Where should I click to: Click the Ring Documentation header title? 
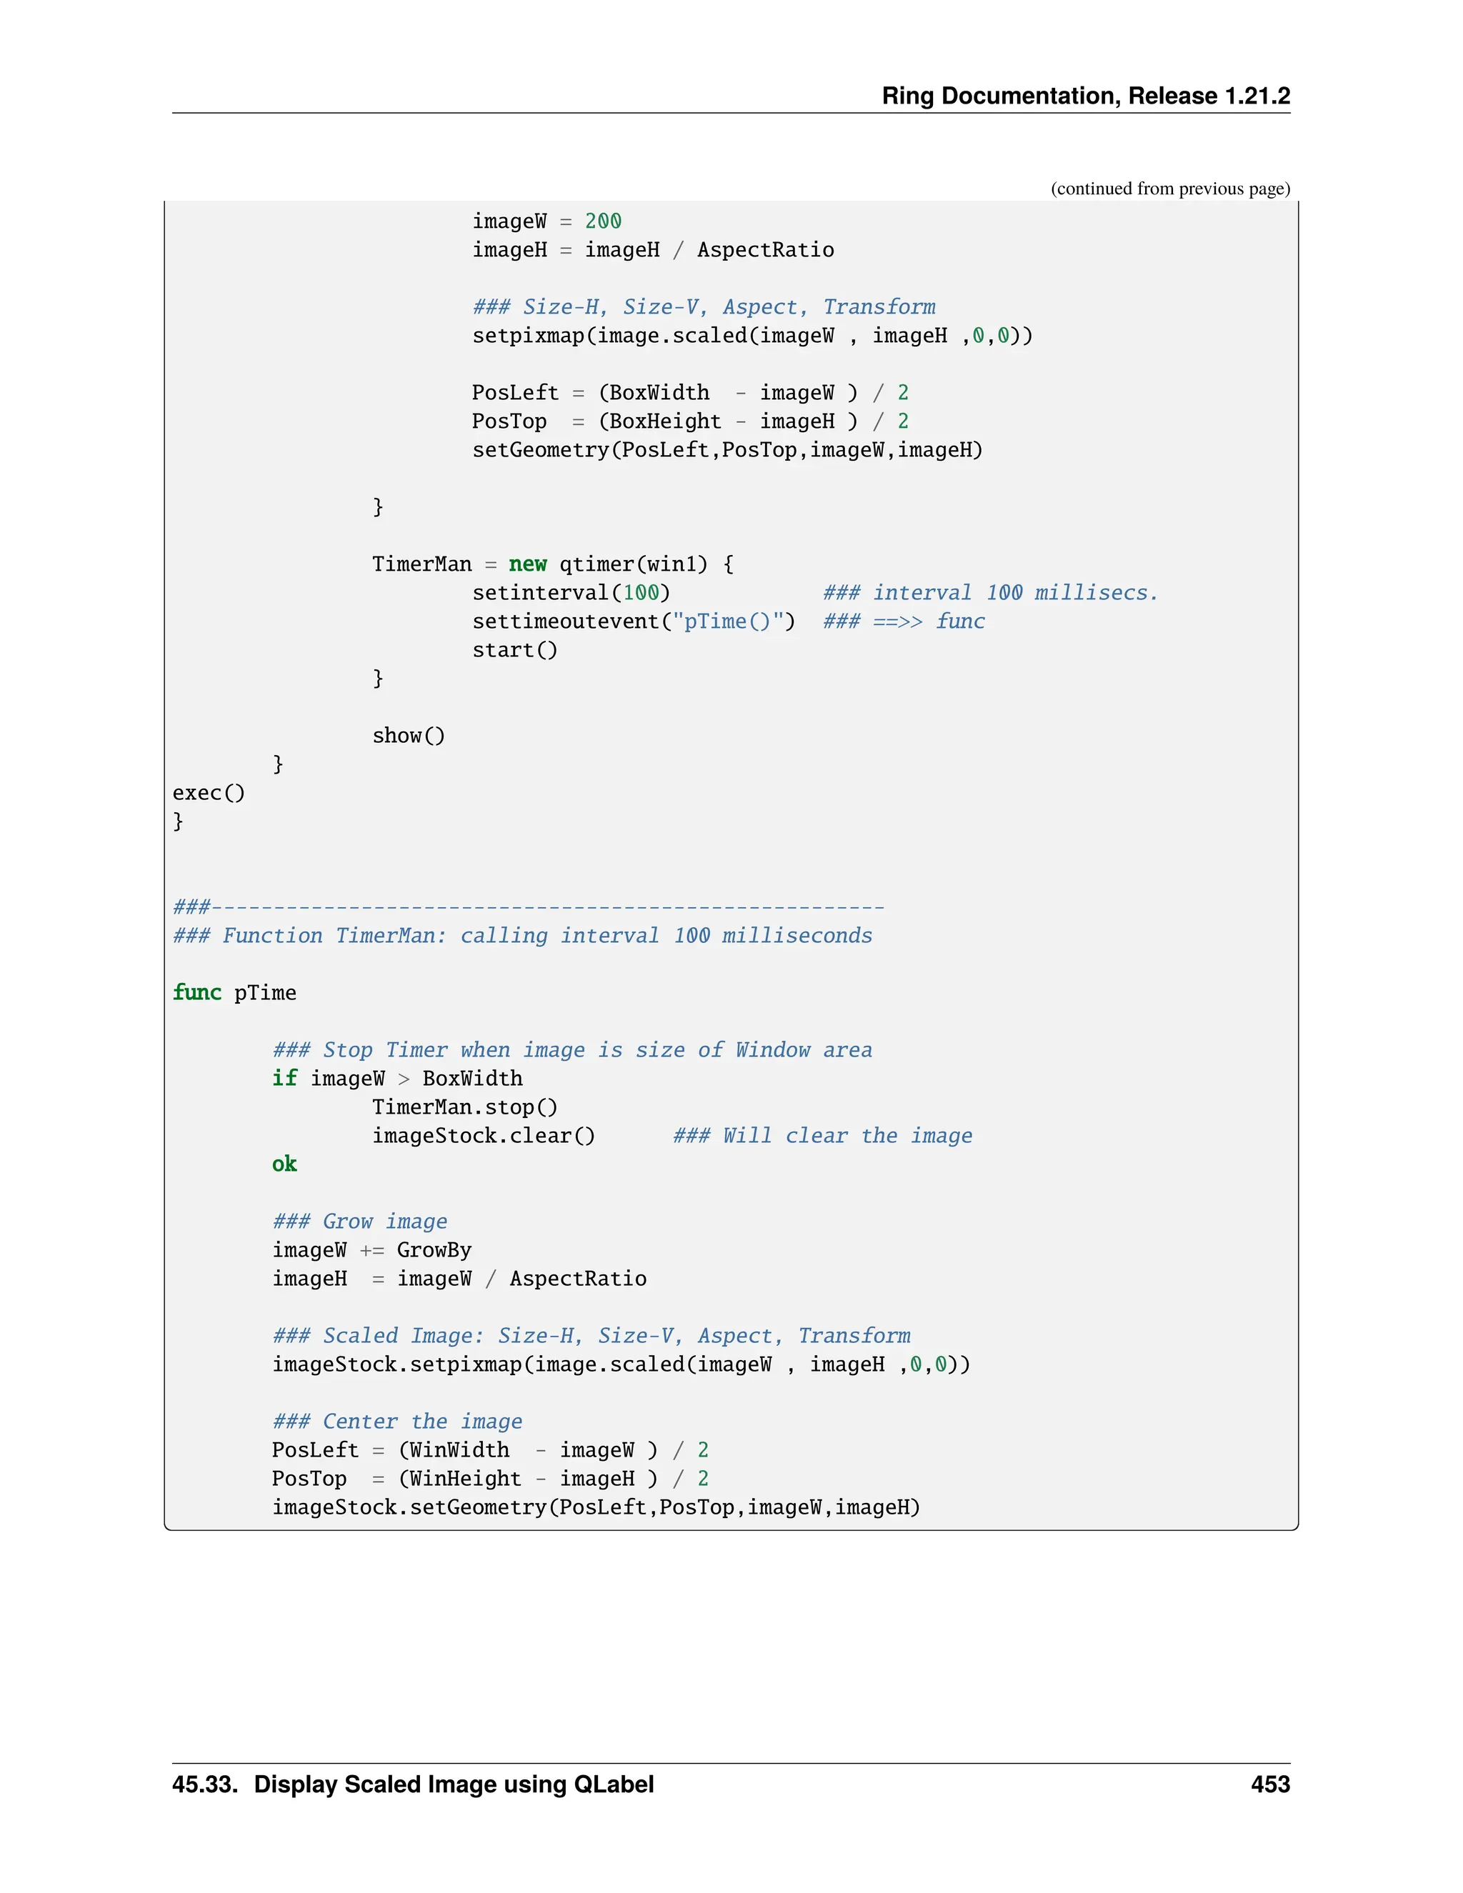(1085, 95)
